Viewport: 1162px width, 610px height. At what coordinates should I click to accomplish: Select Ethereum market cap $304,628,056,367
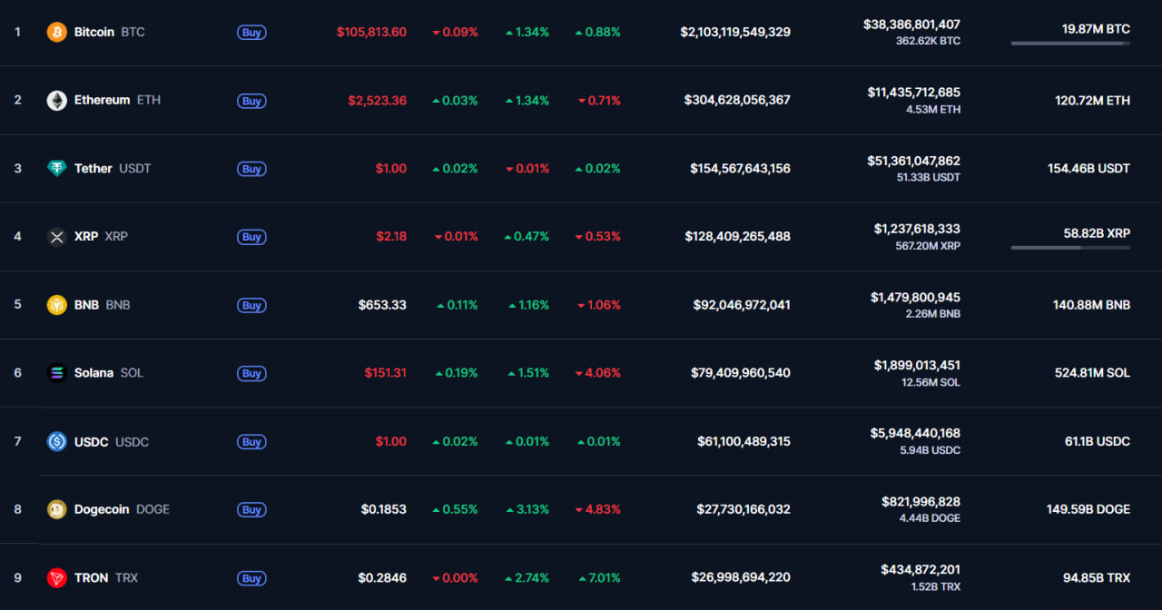point(737,100)
